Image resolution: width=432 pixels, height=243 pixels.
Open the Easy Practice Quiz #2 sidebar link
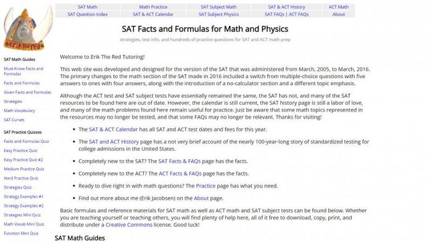[23, 159]
